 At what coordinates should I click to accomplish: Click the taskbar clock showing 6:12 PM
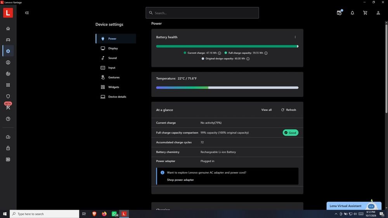pos(371,214)
